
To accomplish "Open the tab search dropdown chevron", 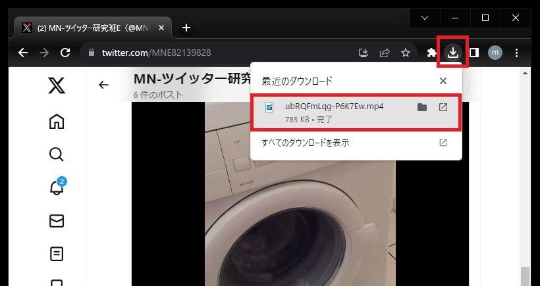I will [x=425, y=18].
